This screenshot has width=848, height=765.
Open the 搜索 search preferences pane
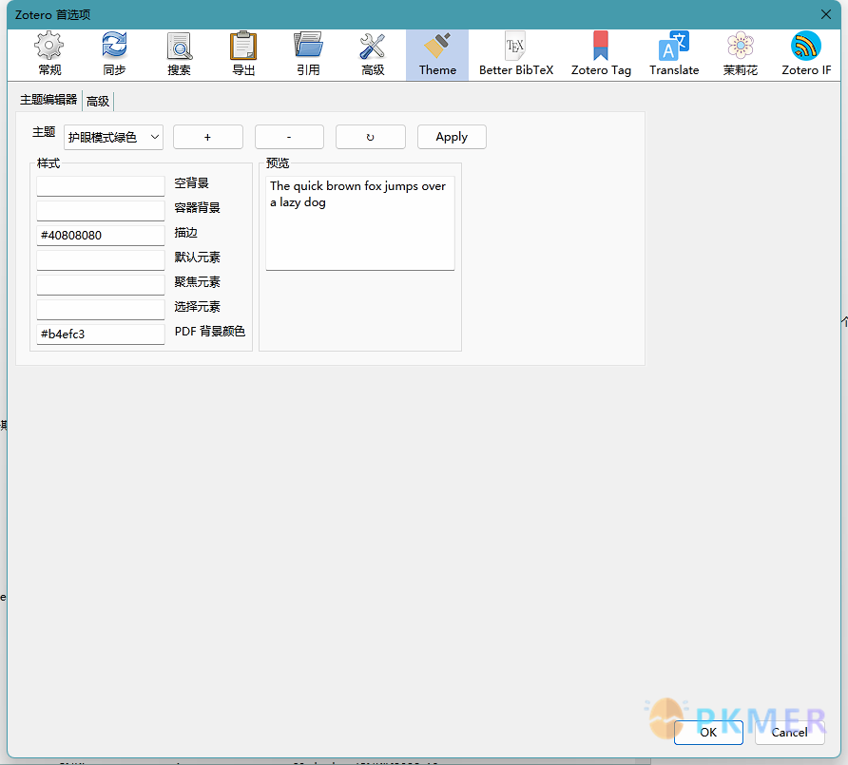click(179, 54)
